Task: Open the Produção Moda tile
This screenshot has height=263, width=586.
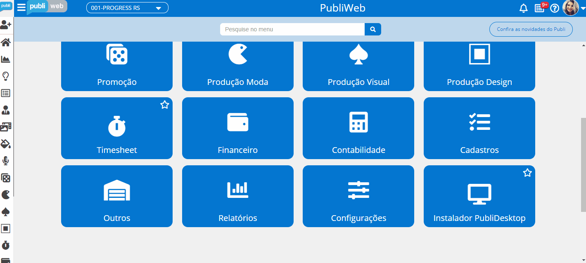Action: click(x=238, y=66)
